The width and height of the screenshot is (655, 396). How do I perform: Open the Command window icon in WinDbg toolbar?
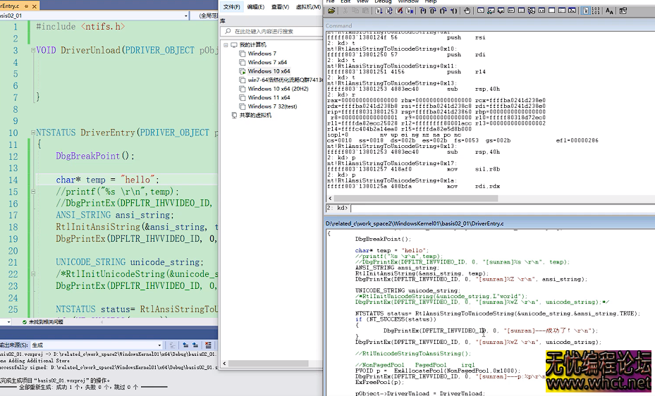[479, 11]
